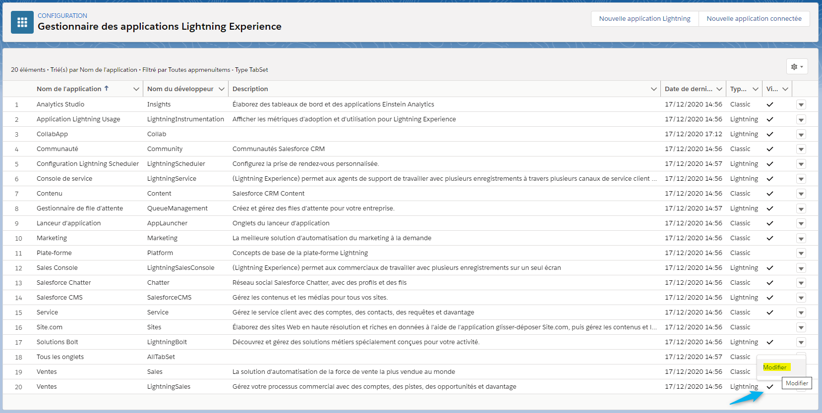Open row actions arrow for Marketing
The width and height of the screenshot is (822, 413).
point(801,238)
